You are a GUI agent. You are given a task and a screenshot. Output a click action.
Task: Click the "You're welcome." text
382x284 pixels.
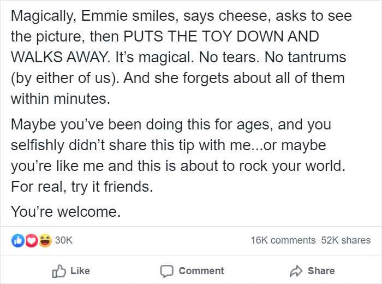click(65, 211)
